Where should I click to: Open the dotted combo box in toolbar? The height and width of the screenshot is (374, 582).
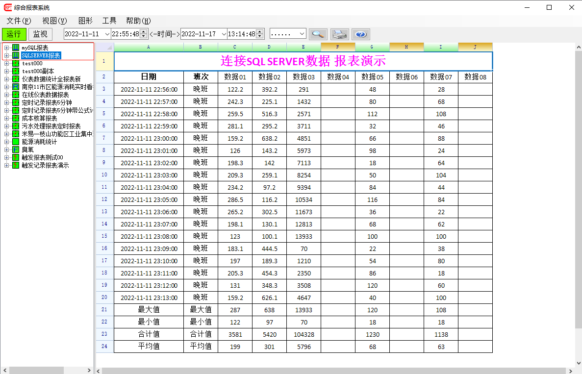pyautogui.click(x=302, y=34)
